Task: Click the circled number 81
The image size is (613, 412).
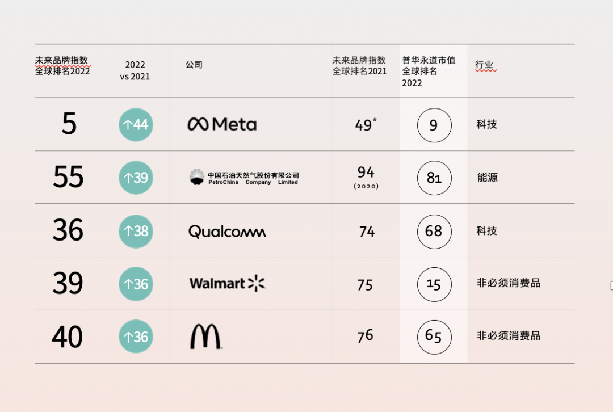Action: tap(434, 178)
